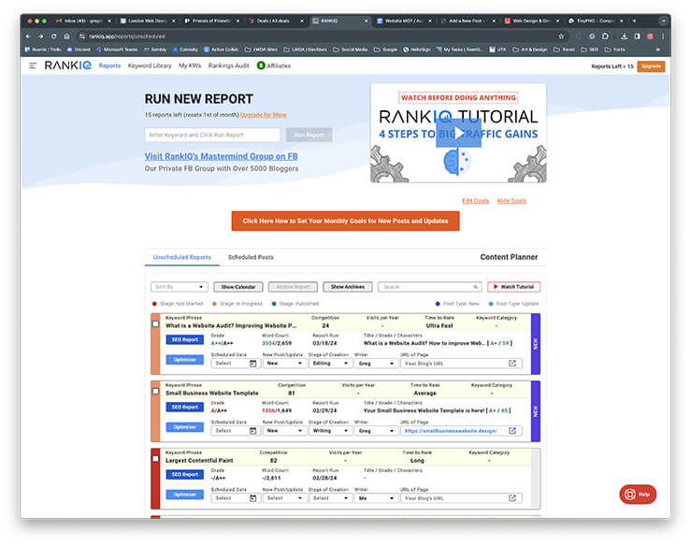Visit RankIQ's Mastermind Group on FB link
This screenshot has width=691, height=545.
(x=222, y=156)
